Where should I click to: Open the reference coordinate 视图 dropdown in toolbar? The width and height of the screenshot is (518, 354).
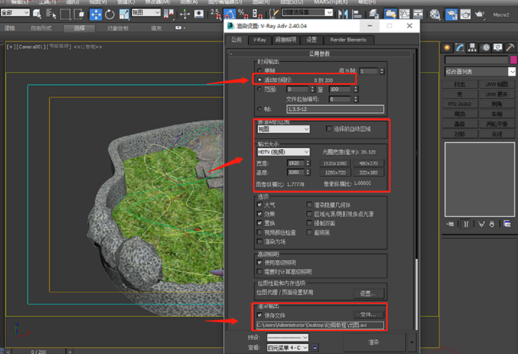146,12
